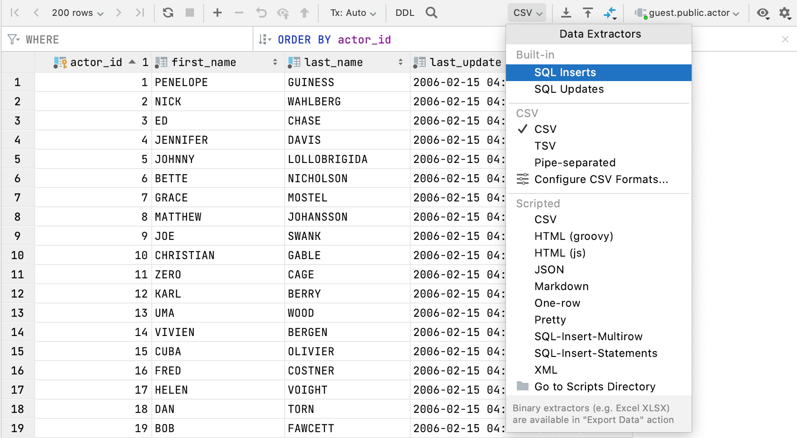Refresh the query results

(168, 13)
